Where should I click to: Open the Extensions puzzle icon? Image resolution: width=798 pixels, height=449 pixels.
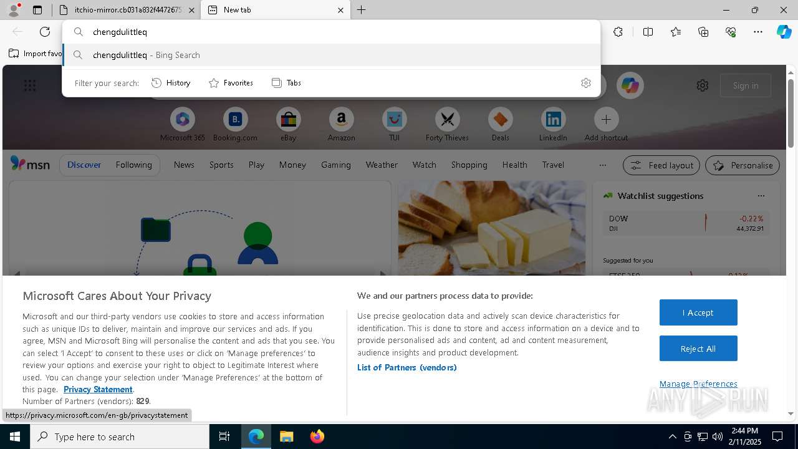(618, 32)
